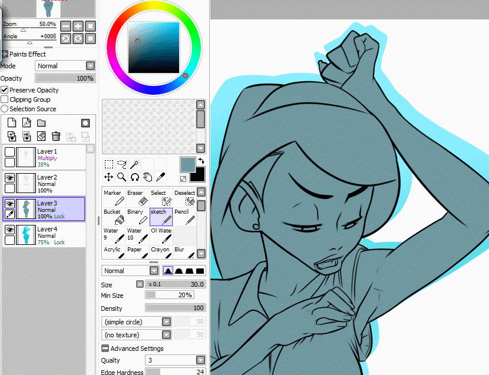Pick the Magic Wand selection tool
Image resolution: width=489 pixels, height=375 pixels.
point(135,164)
